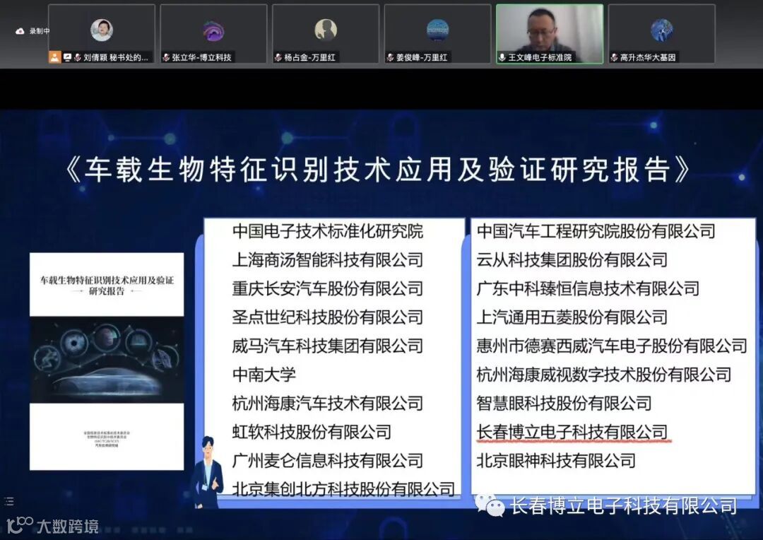The height and width of the screenshot is (540, 763).
Task: Click the text 重庆长安汽车股份有限公司
Action: (328, 288)
